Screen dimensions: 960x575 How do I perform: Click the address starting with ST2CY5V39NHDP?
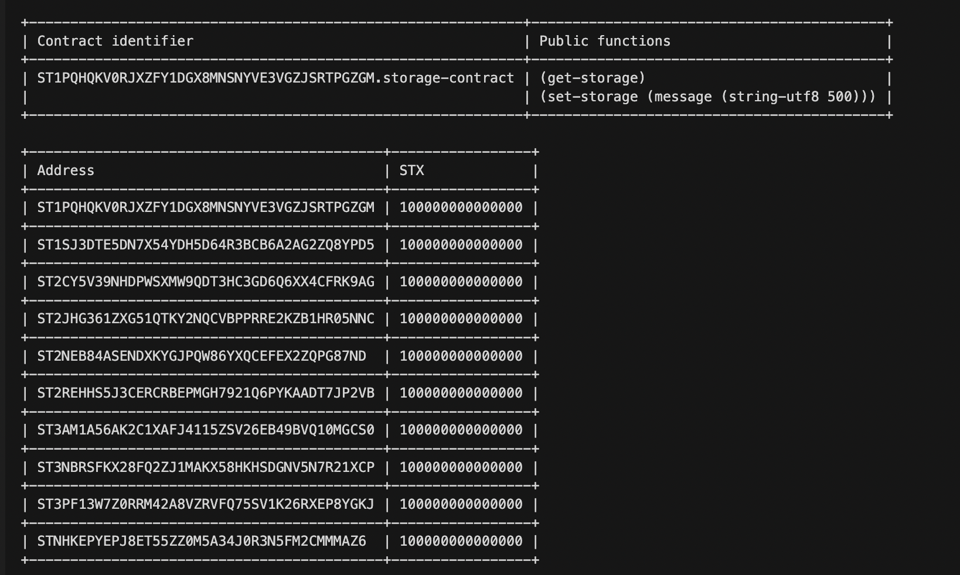(x=206, y=282)
